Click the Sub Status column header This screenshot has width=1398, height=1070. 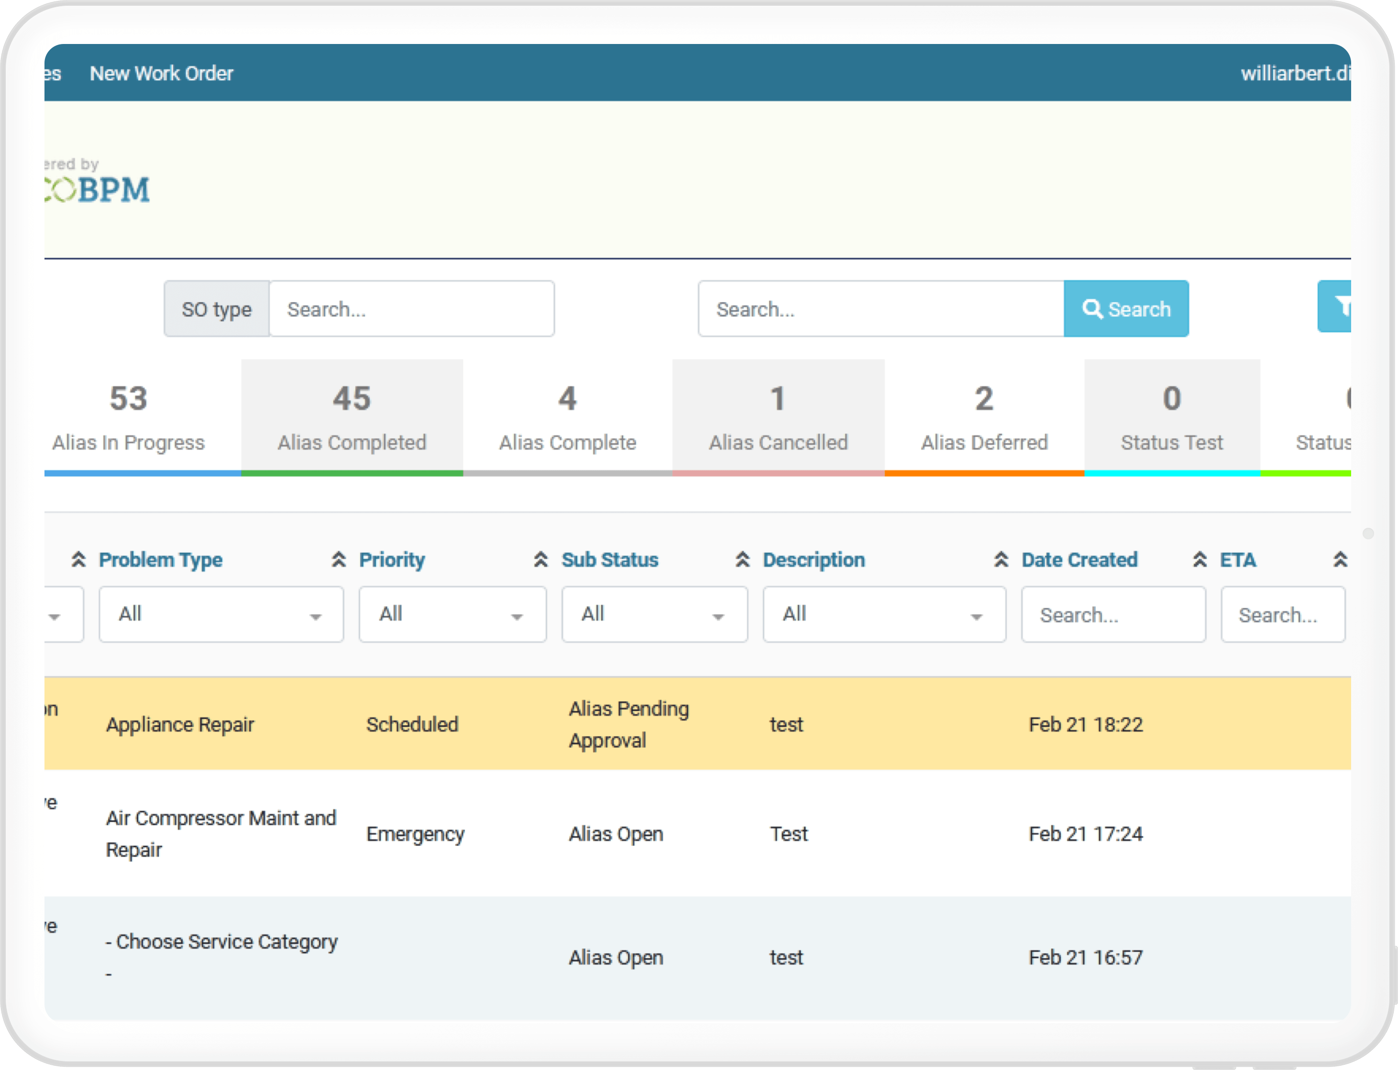(x=610, y=560)
